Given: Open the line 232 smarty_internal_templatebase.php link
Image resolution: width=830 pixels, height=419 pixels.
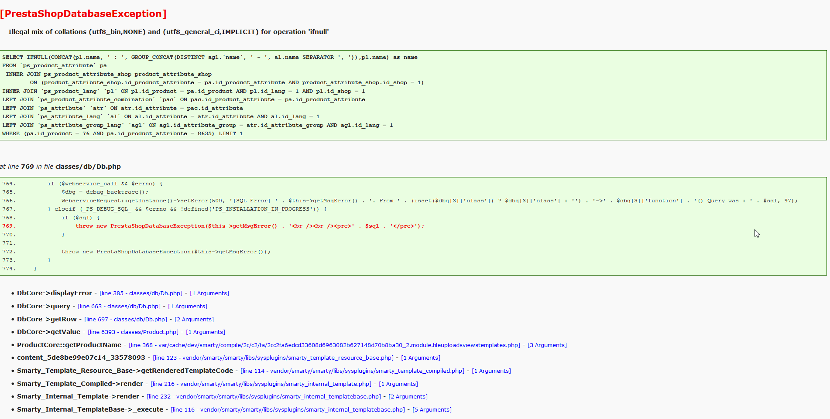Looking at the screenshot, I should click(264, 397).
